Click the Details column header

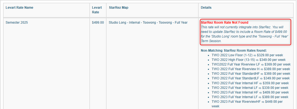coord(206,8)
